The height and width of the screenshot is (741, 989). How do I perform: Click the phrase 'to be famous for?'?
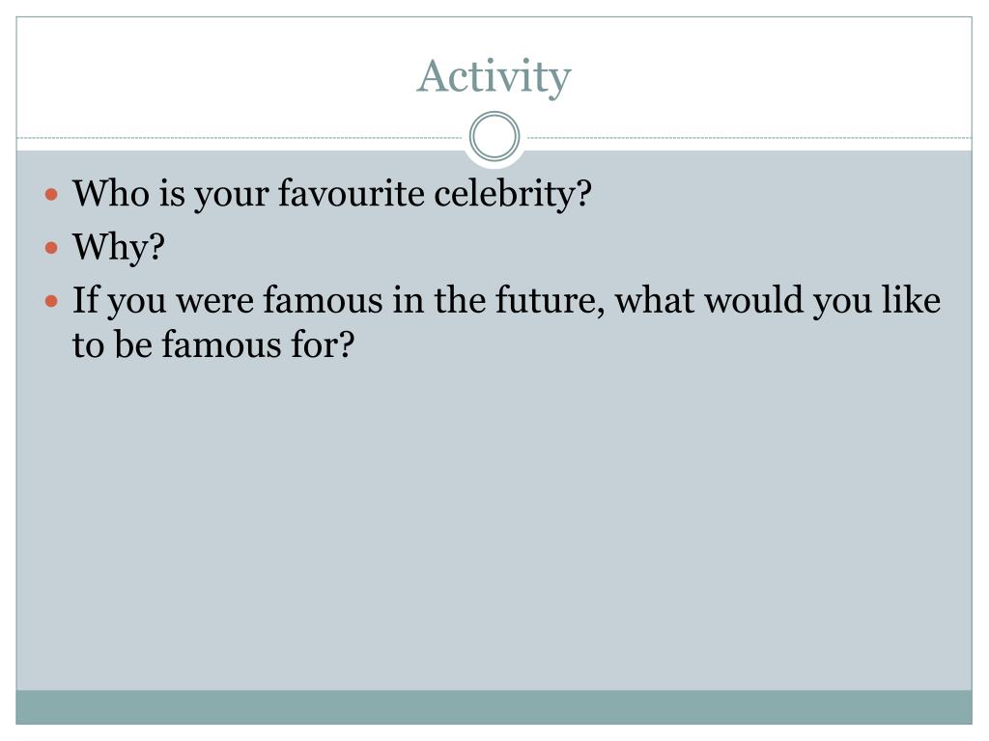213,344
